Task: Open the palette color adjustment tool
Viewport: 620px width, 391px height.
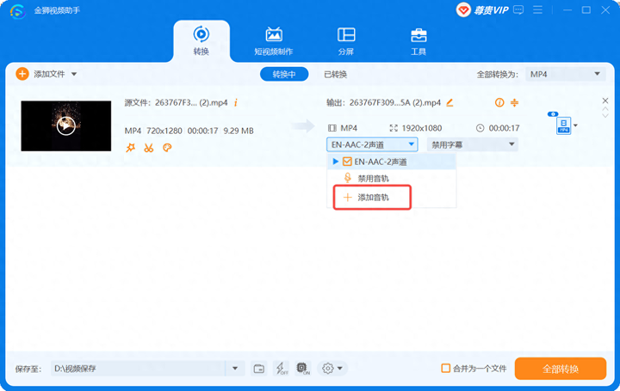Action: tap(167, 148)
